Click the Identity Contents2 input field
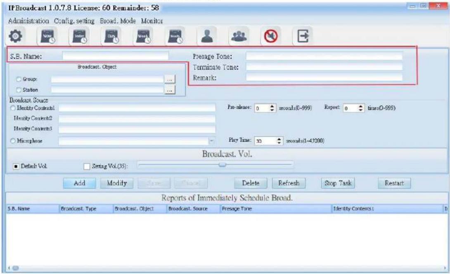The height and width of the screenshot is (274, 450). 137,119
